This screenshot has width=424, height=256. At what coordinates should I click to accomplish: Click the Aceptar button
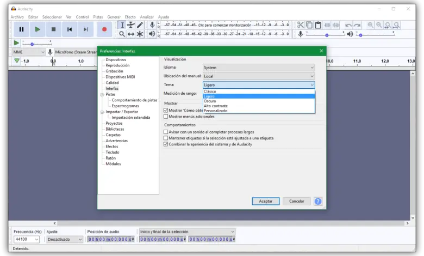click(265, 202)
